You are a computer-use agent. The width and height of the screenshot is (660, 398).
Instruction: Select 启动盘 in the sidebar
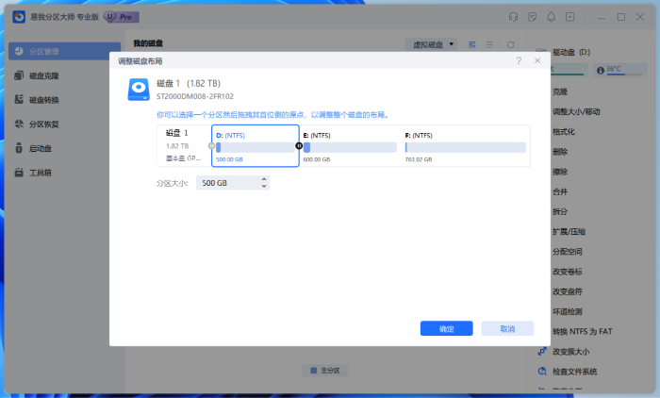[x=20, y=149]
